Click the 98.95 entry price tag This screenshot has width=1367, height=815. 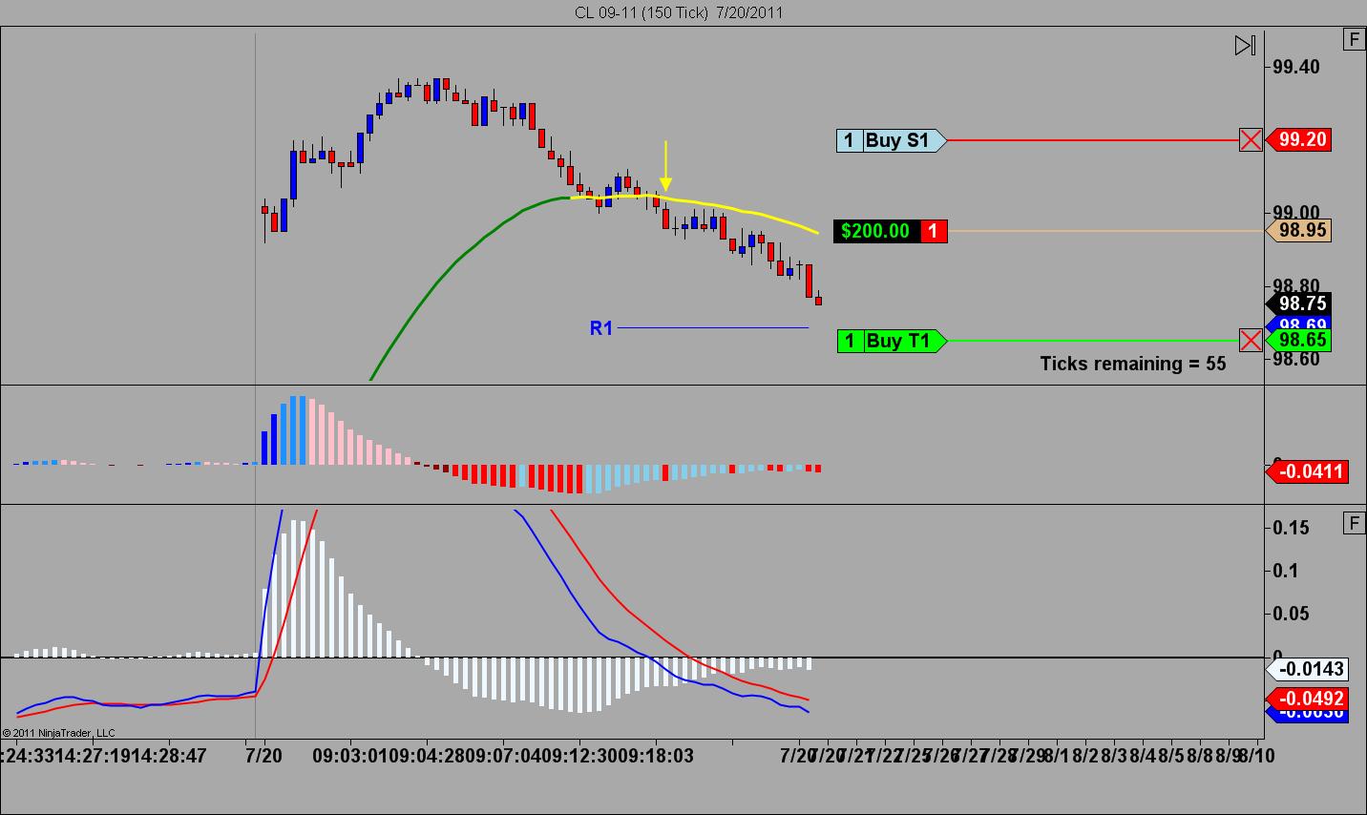tap(1298, 230)
